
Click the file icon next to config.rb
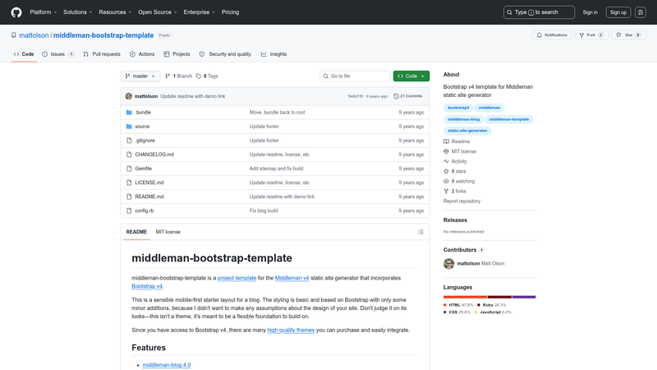point(129,210)
